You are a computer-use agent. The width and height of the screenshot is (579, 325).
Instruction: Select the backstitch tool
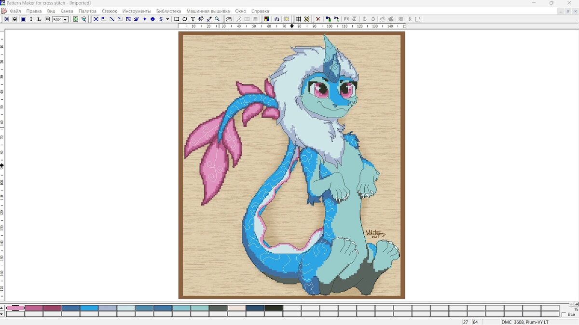(128, 19)
